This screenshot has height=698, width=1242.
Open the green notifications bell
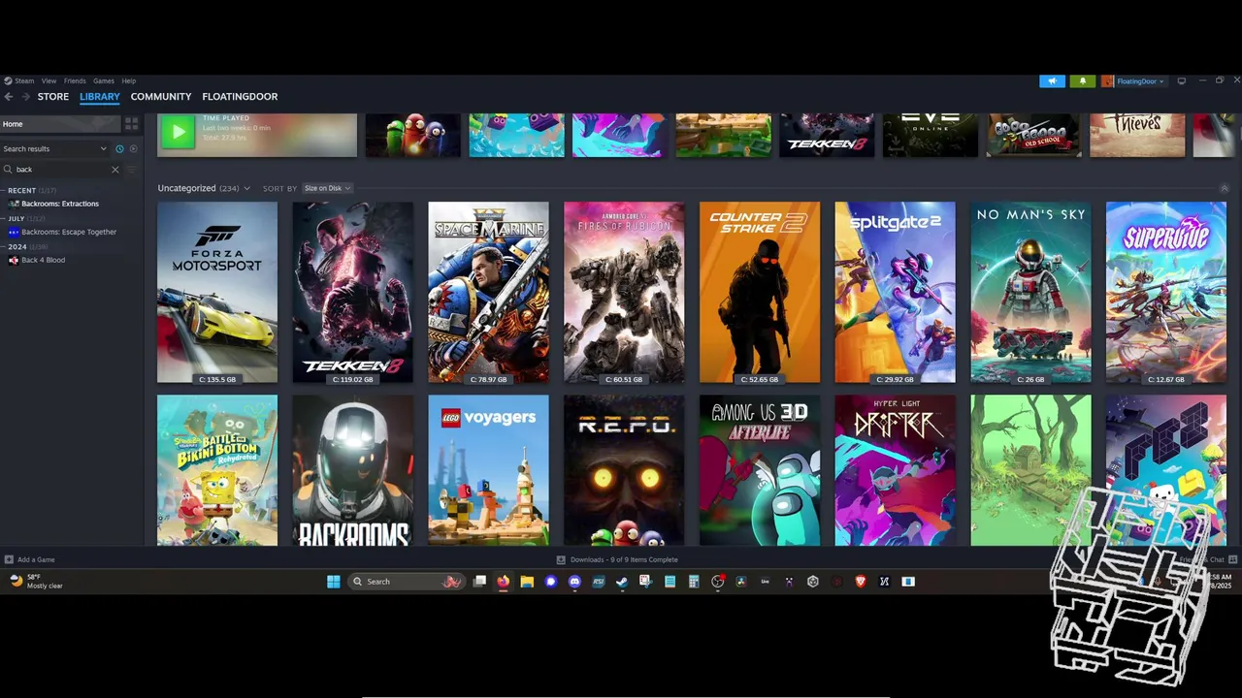pos(1083,81)
